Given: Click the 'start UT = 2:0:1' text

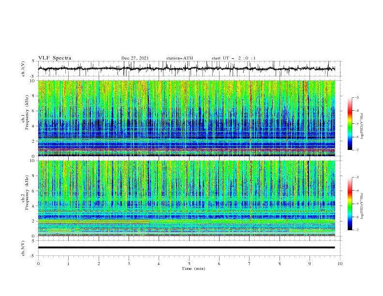Looking at the screenshot, I should click(234, 58).
